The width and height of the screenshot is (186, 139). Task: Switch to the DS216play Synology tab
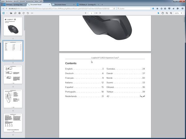click(x=88, y=5)
